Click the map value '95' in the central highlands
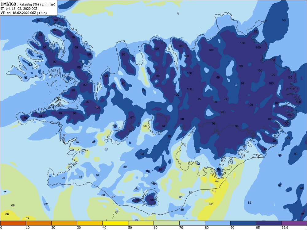 169,136
